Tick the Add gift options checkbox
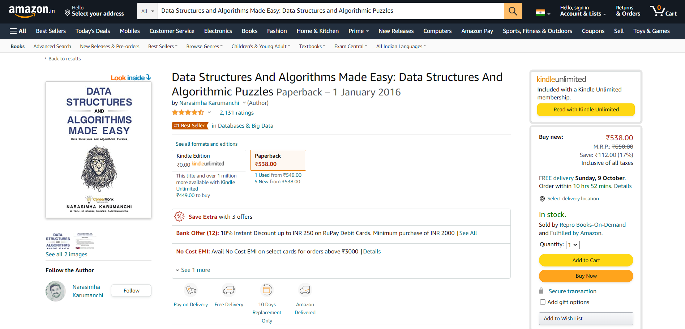The height and width of the screenshot is (329, 685). pyautogui.click(x=543, y=302)
